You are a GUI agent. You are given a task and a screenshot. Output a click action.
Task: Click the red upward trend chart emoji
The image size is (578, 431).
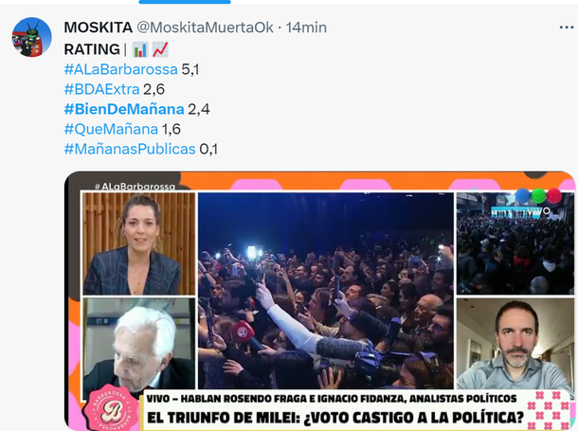click(x=160, y=49)
